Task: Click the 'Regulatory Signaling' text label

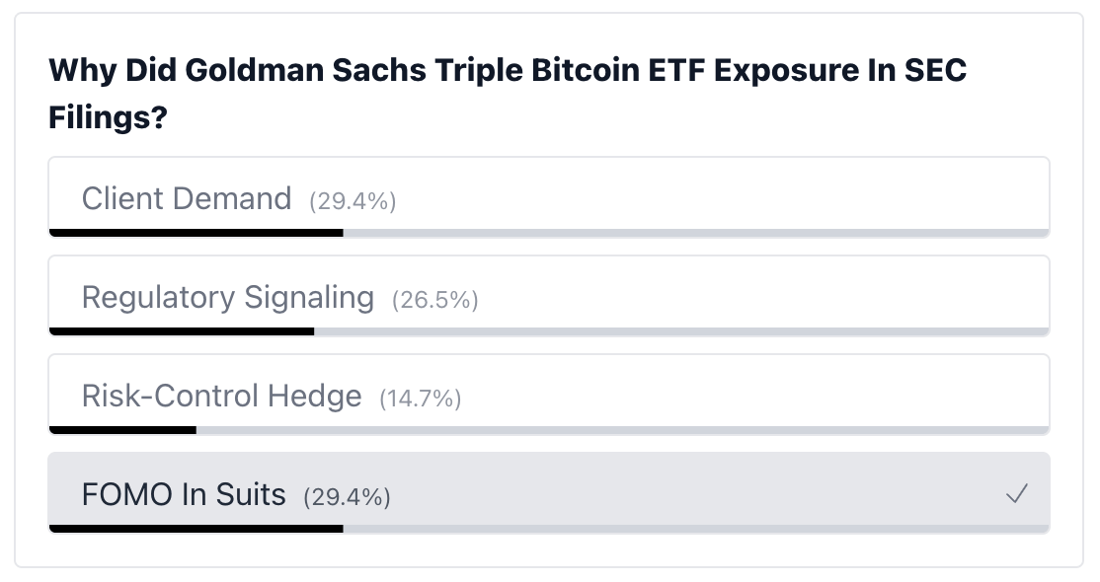Action: [228, 297]
